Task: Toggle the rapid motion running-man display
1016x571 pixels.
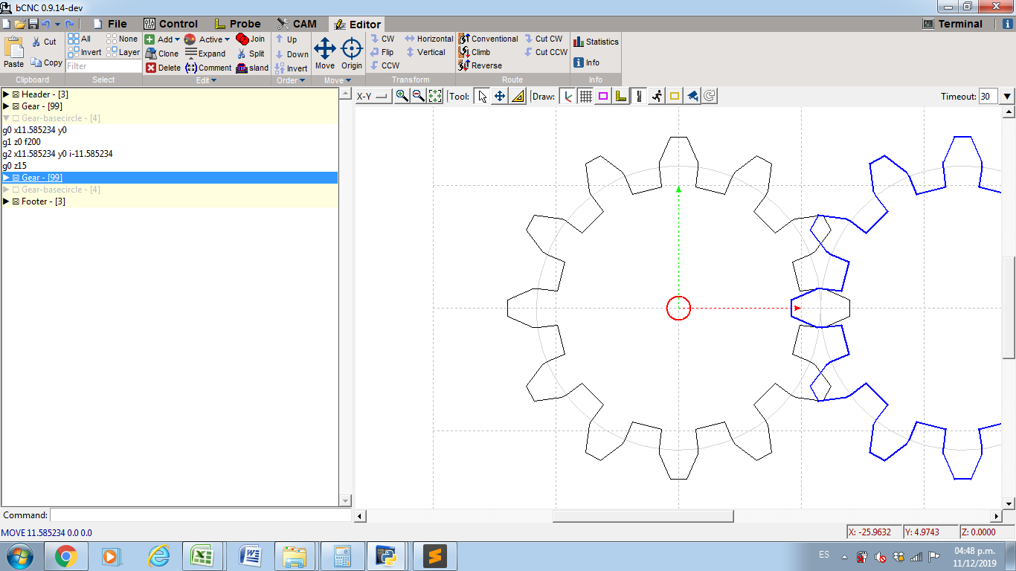Action: (x=656, y=96)
